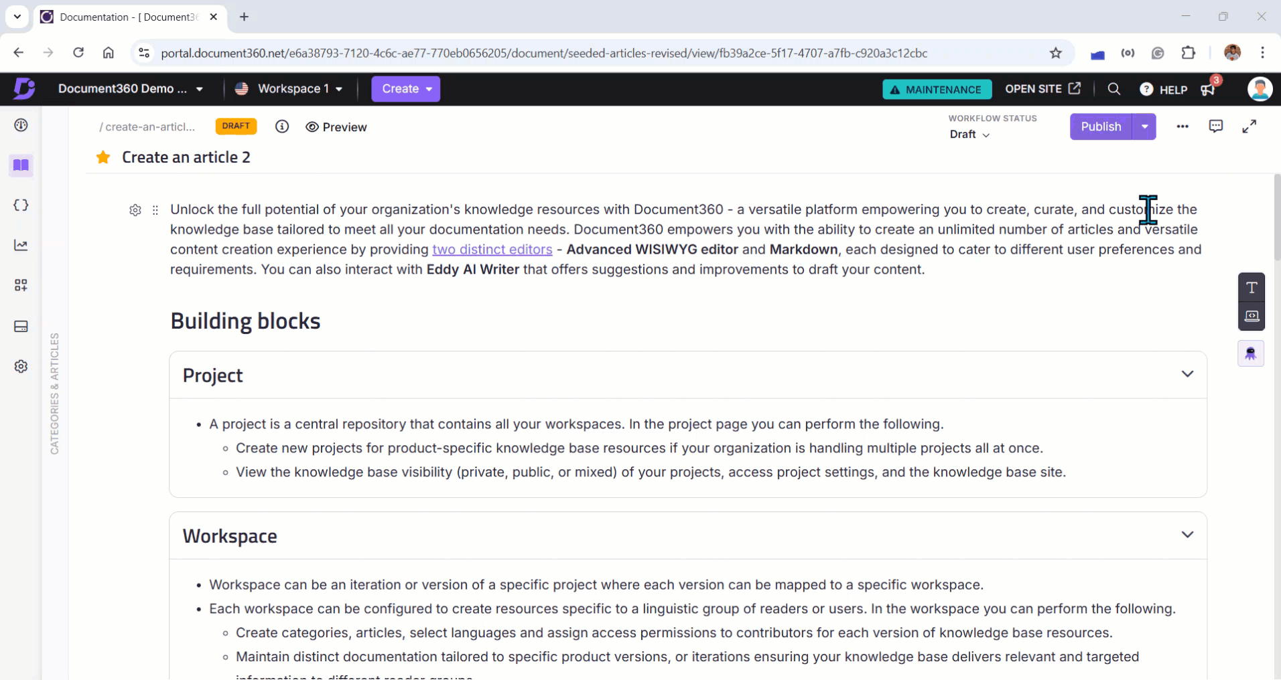Open the browser extensions puzzle icon
Screen dimensions: 1281x680
click(1189, 53)
